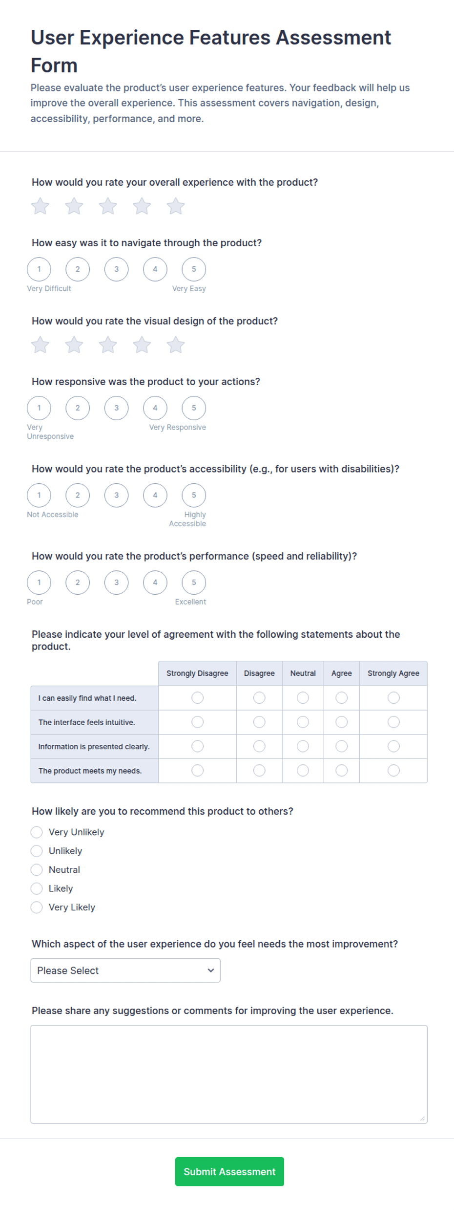Select 5 Excellent for product performance
This screenshot has width=454, height=1210.
pos(194,583)
